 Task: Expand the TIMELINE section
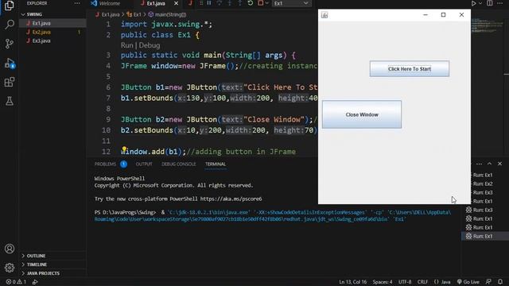point(37,265)
